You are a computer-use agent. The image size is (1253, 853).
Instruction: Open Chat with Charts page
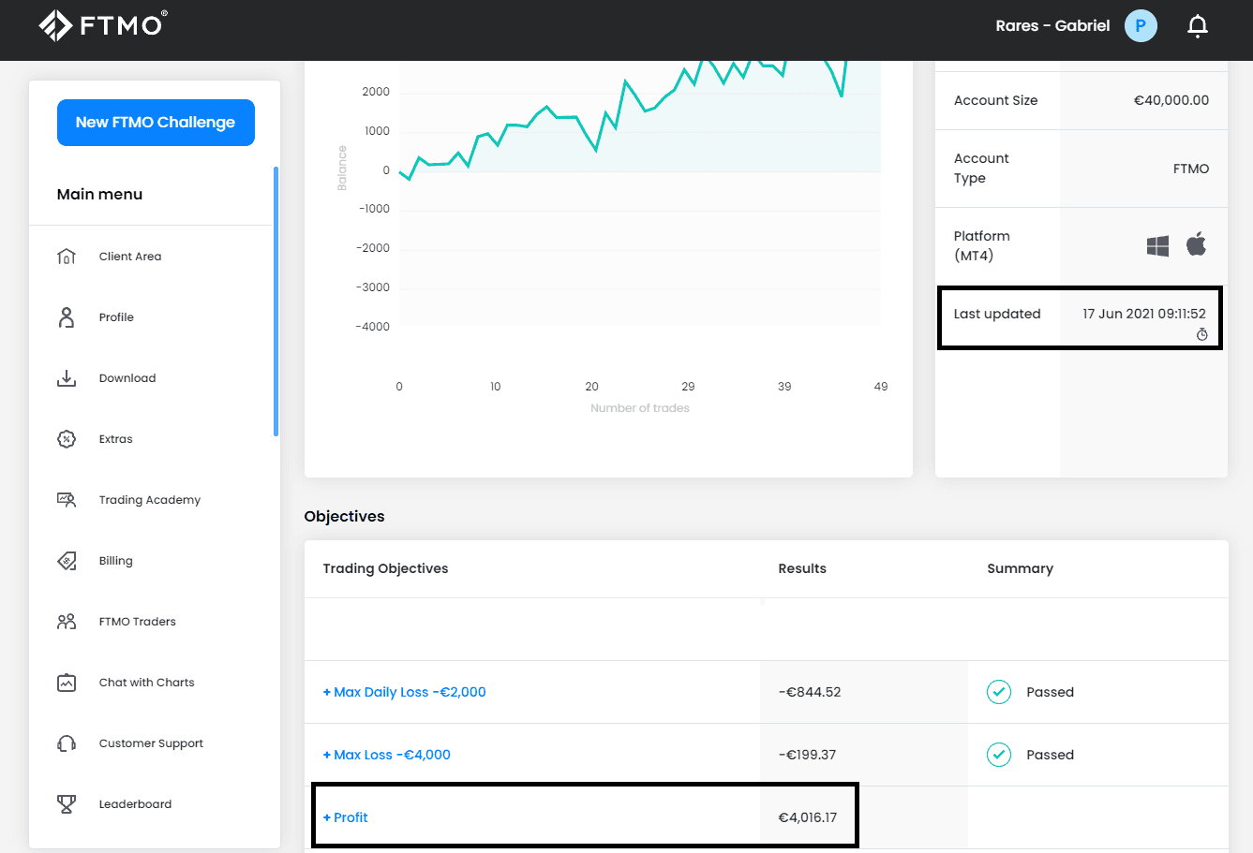click(147, 683)
